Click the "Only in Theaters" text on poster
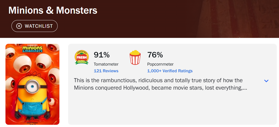Viewport: 279px width, 127px height. point(33,123)
